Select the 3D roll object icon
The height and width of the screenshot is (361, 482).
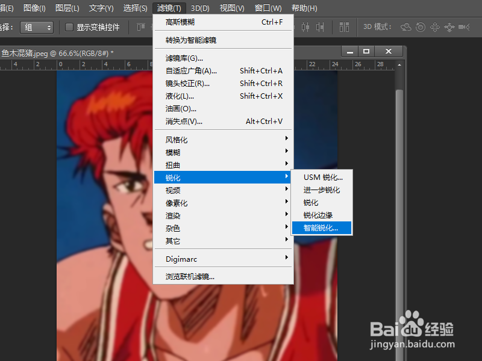pyautogui.click(x=421, y=27)
